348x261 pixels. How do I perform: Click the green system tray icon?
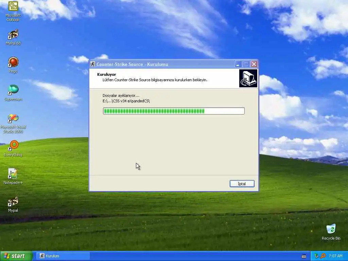(x=316, y=256)
